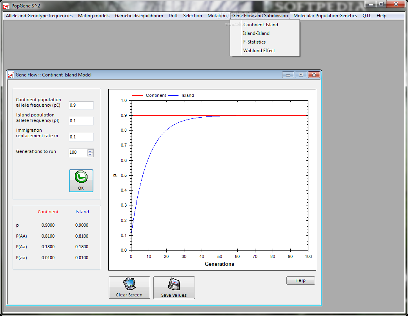Close the Gene Flow Continent-Island window

pos(314,75)
